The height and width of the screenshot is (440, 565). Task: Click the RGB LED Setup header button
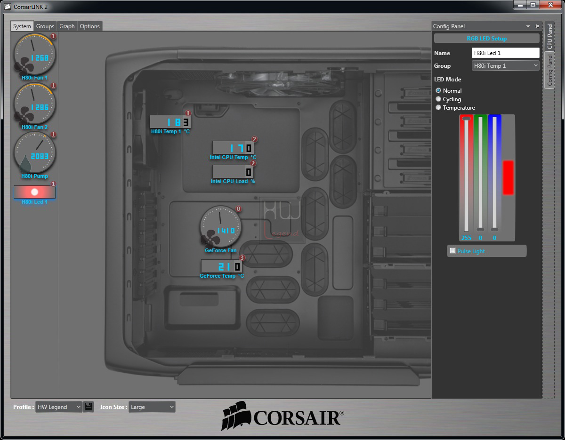(486, 39)
